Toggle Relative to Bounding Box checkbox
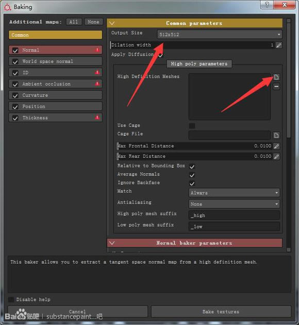The height and width of the screenshot is (325, 299). click(192, 166)
